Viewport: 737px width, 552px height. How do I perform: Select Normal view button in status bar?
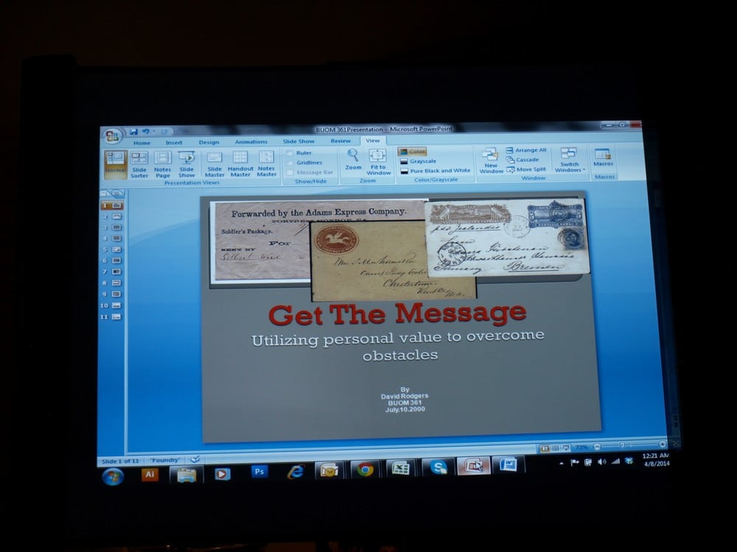[545, 448]
